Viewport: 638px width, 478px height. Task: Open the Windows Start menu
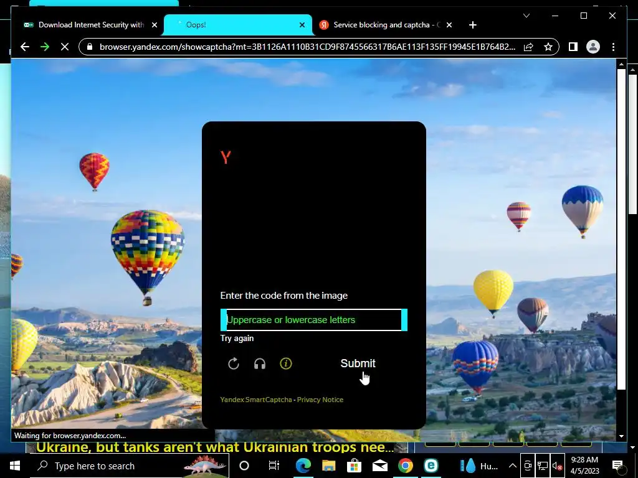pos(15,466)
